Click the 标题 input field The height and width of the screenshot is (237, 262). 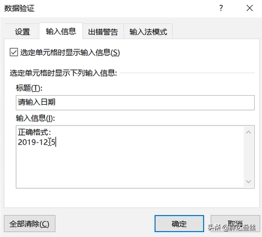pos(135,102)
